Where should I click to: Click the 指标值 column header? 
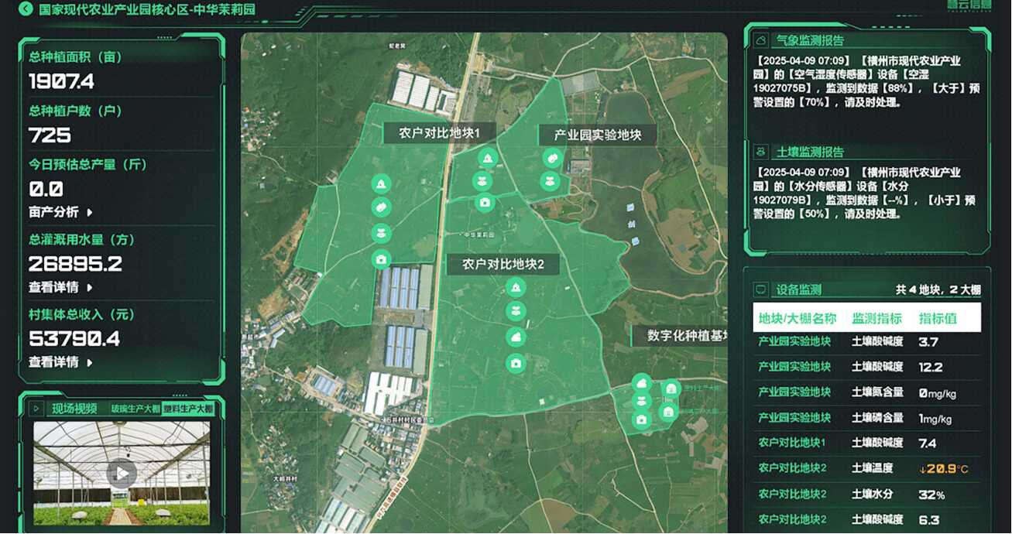pos(938,318)
